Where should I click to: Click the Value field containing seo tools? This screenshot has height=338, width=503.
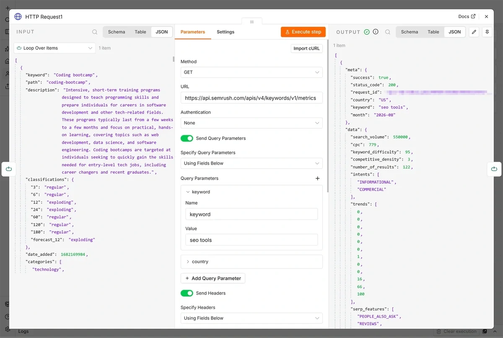tap(251, 240)
